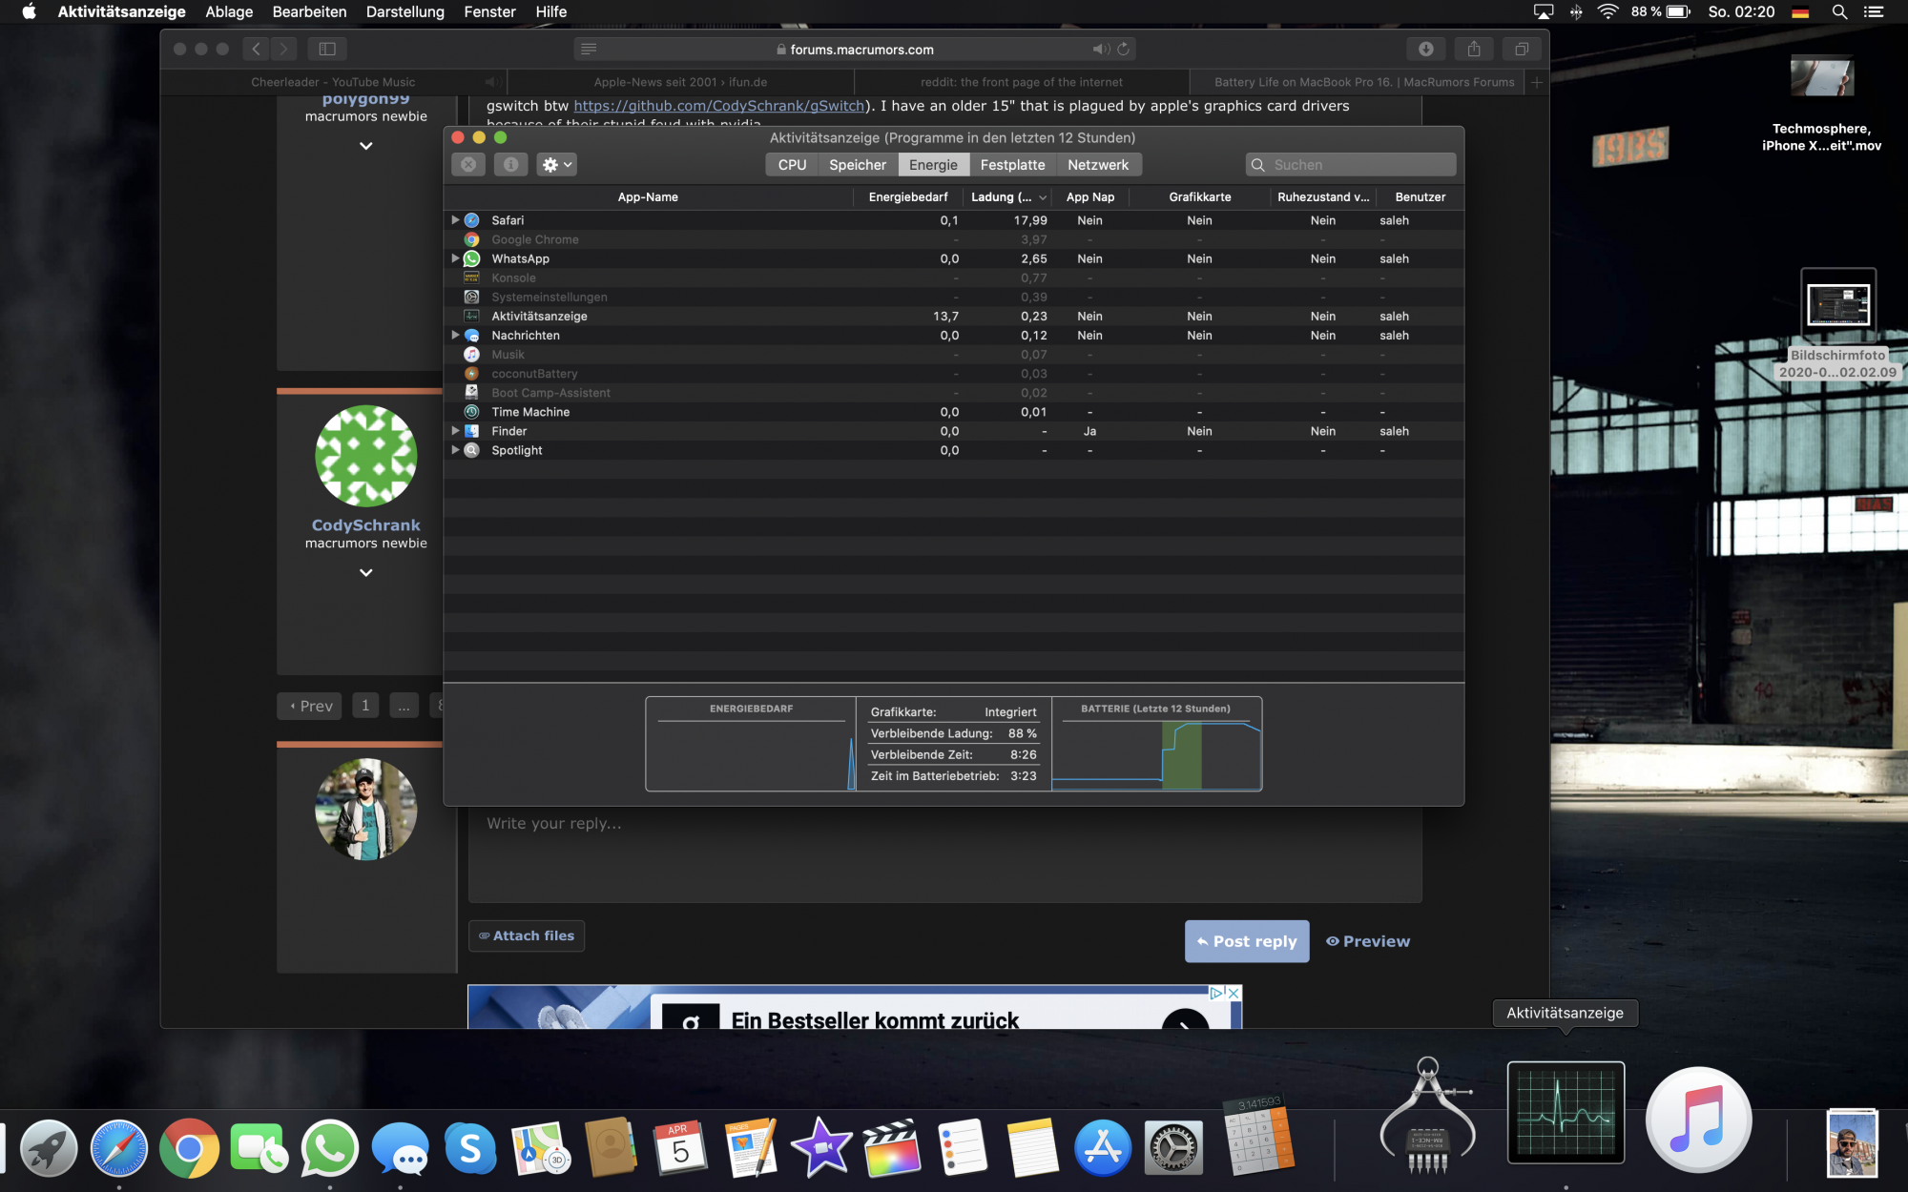Viewport: 1908px width, 1192px height.
Task: Expand the Safari process row
Action: 455,220
